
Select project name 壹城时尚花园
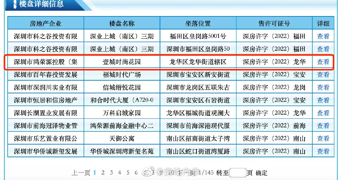click(122, 62)
